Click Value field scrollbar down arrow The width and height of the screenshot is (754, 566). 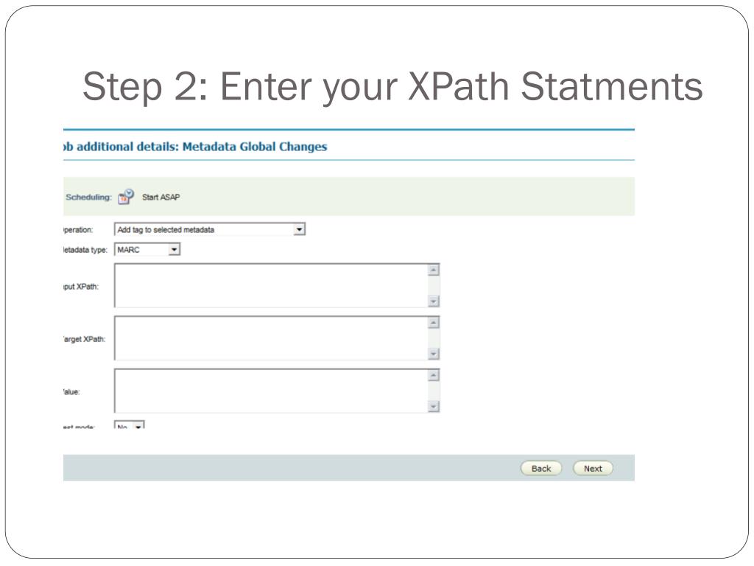pos(433,406)
